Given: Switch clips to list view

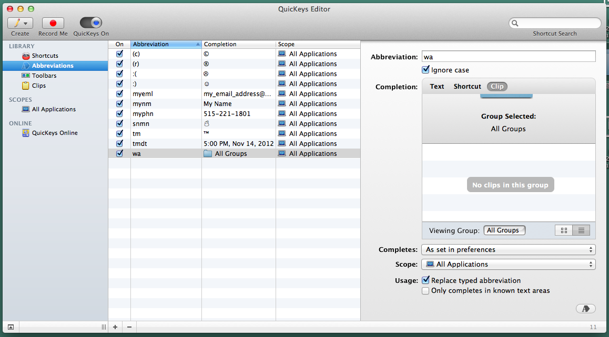Looking at the screenshot, I should [x=582, y=230].
